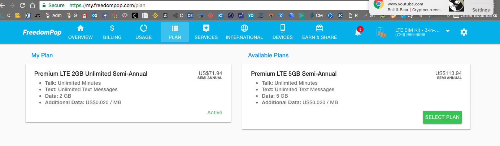
Task: Open Earn & Share gift icon
Action: pyautogui.click(x=319, y=28)
